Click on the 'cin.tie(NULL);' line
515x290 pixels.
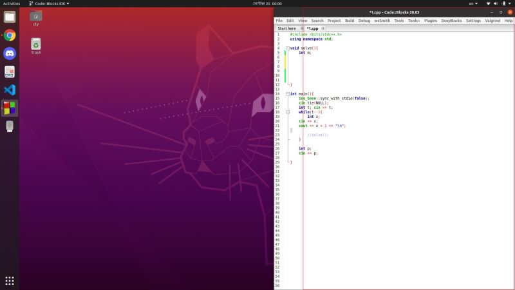pyautogui.click(x=314, y=103)
